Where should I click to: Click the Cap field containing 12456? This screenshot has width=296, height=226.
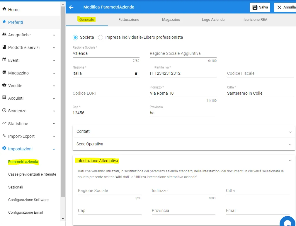click(106, 113)
